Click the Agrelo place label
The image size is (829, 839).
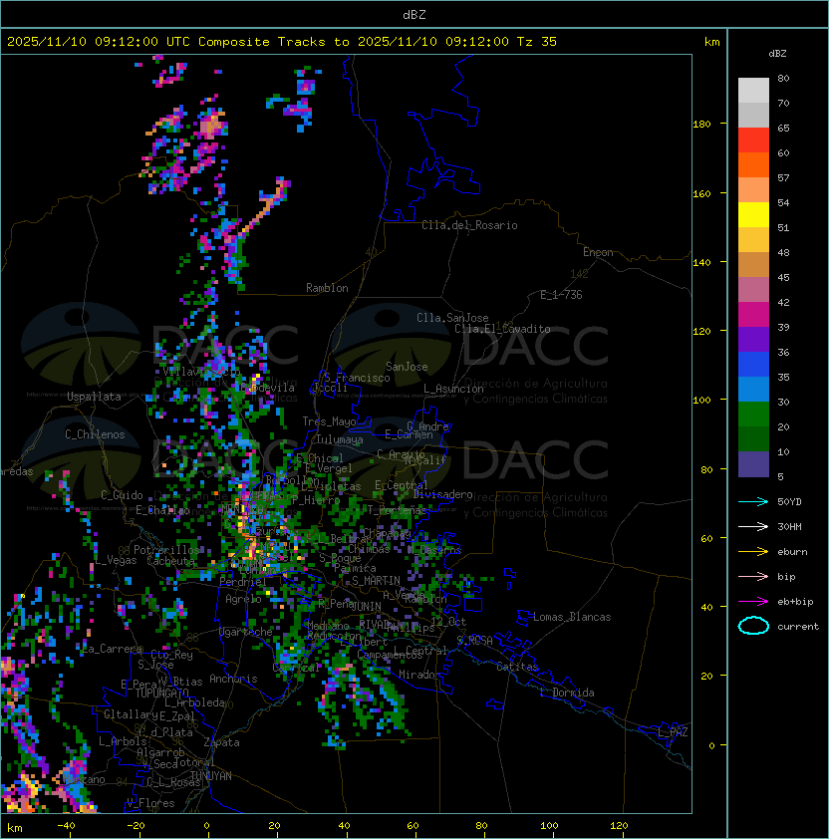243,599
